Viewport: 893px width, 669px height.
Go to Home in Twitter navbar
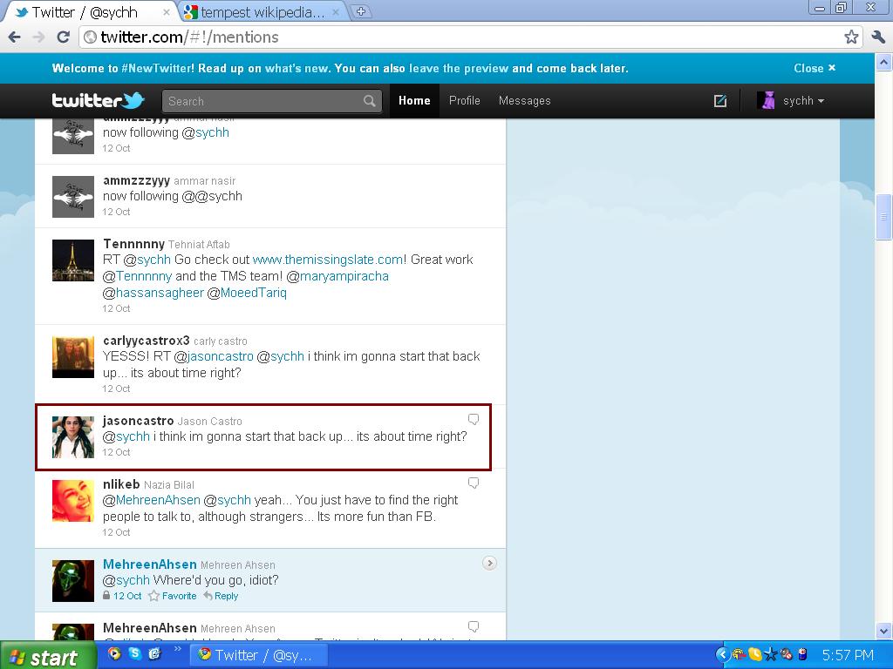pos(414,101)
